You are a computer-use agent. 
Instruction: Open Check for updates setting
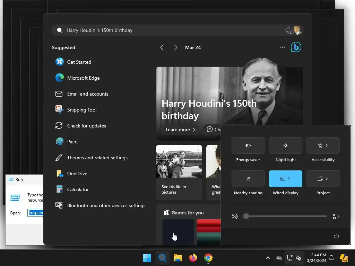point(81,126)
